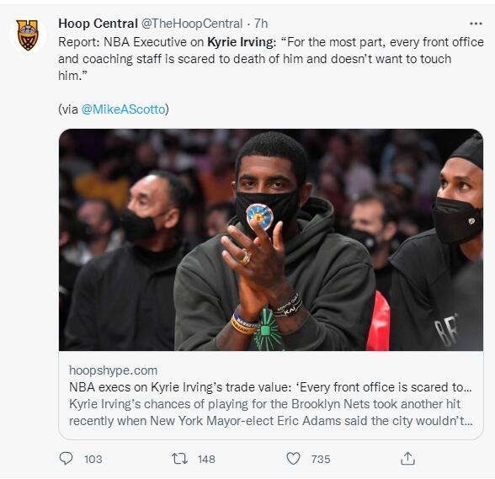Image resolution: width=495 pixels, height=479 pixels.
Task: Click the reply speech bubble icon
Action: pyautogui.click(x=66, y=459)
